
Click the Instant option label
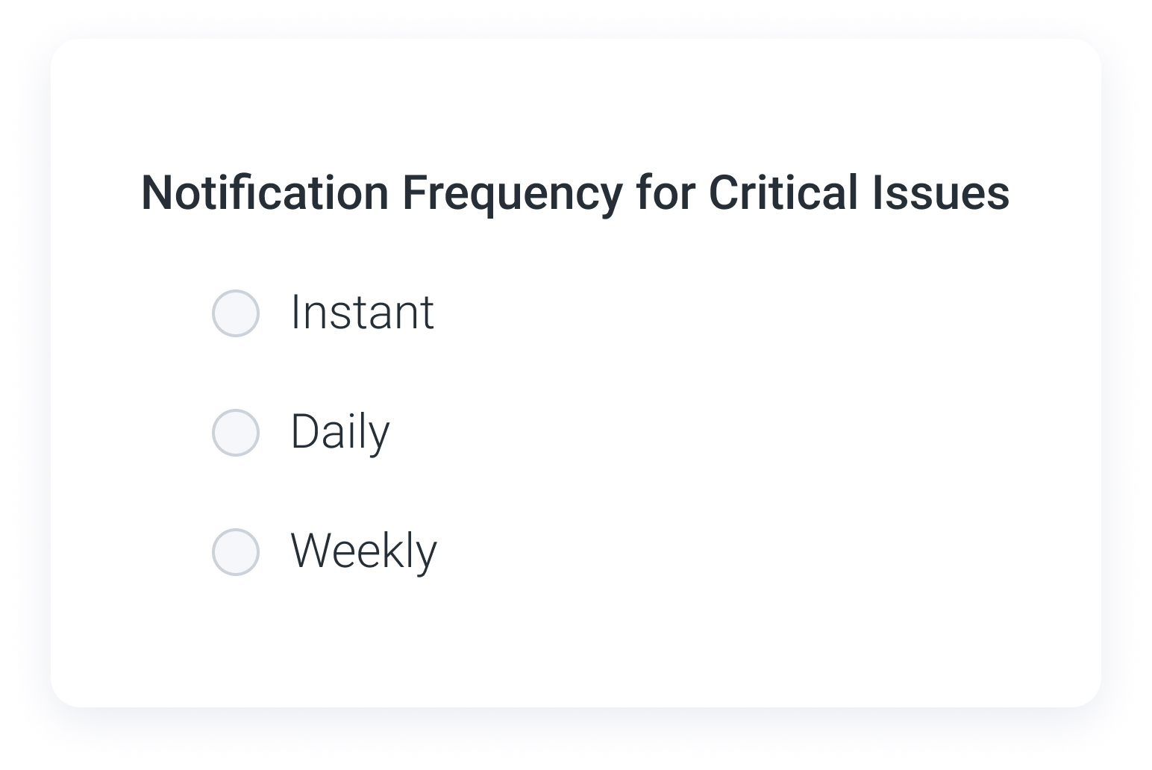362,313
